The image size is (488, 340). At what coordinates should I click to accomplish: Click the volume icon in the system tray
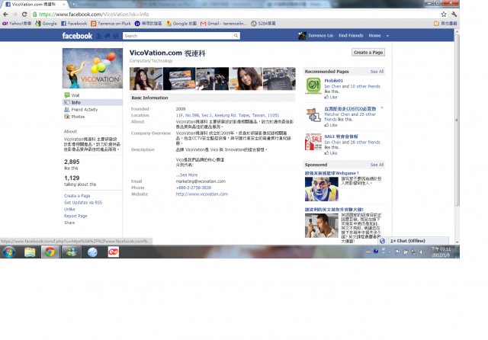click(422, 252)
